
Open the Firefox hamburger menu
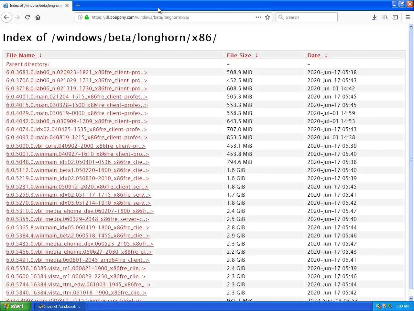408,17
